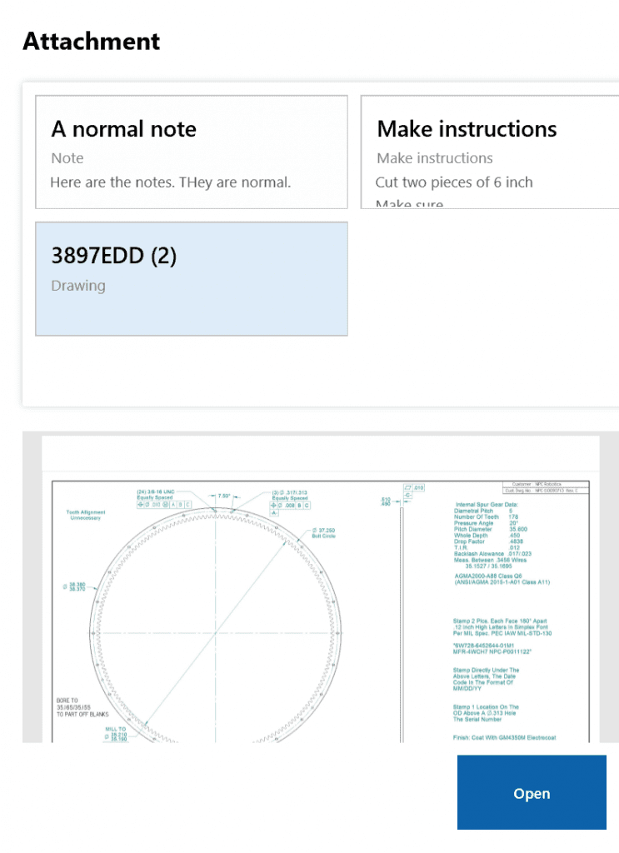Select the "A normal note" attachment card

pos(192,152)
